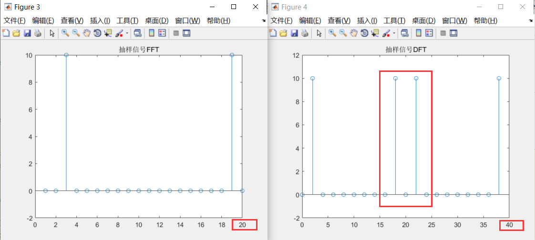
Task: Select Brush data tool in Figure 4
Action: [x=386, y=33]
